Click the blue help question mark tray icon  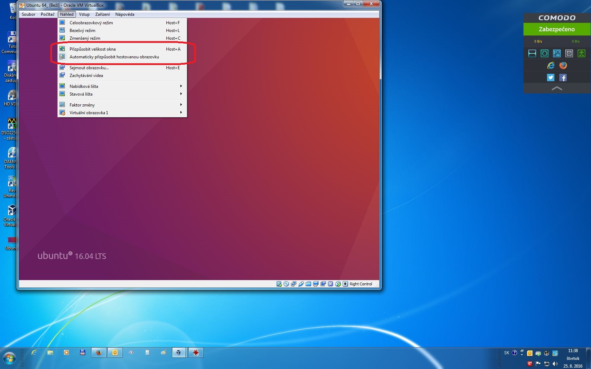coord(514,353)
